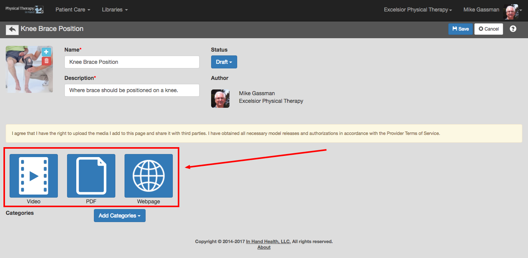This screenshot has height=258, width=528.
Task: Follow the In Hand Health, LLC link
Action: (x=268, y=242)
